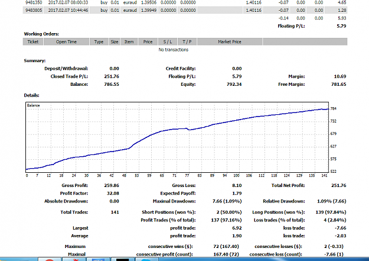Click the Size column header

coord(115,42)
